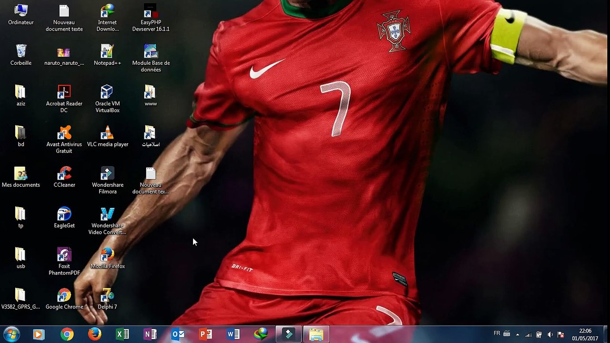Select the Delphi 7 desktop shortcut

[108, 299]
